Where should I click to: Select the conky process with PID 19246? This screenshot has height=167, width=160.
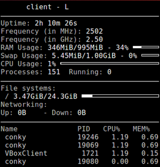[x=82, y=137]
